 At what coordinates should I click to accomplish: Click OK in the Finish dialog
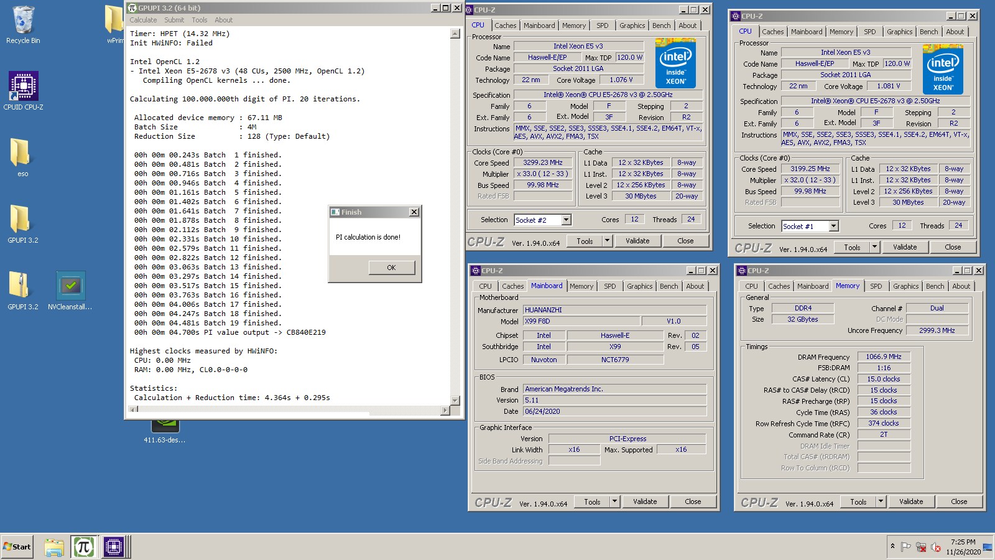pos(391,268)
